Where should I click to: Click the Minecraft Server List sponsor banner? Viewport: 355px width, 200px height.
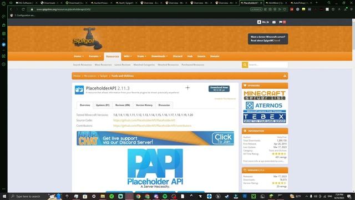coord(265,95)
